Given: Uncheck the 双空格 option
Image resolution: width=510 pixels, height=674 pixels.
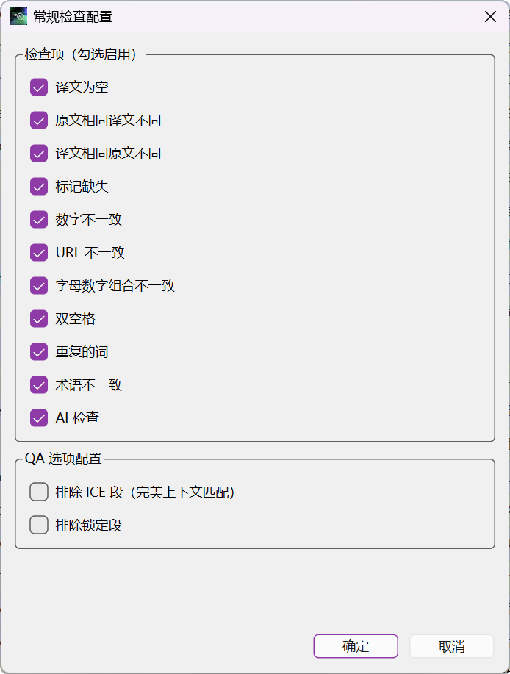Looking at the screenshot, I should point(39,319).
